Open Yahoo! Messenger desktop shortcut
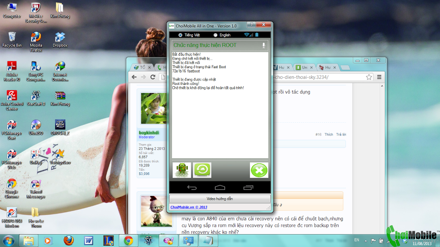The height and width of the screenshot is (247, 440). 36,188
